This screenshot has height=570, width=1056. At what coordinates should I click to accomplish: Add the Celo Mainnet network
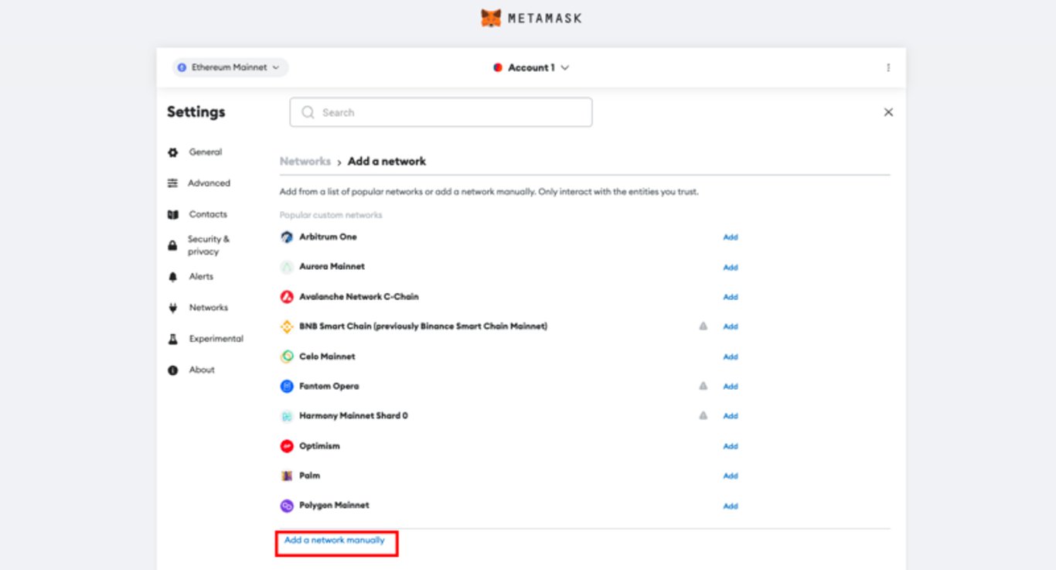pos(730,357)
